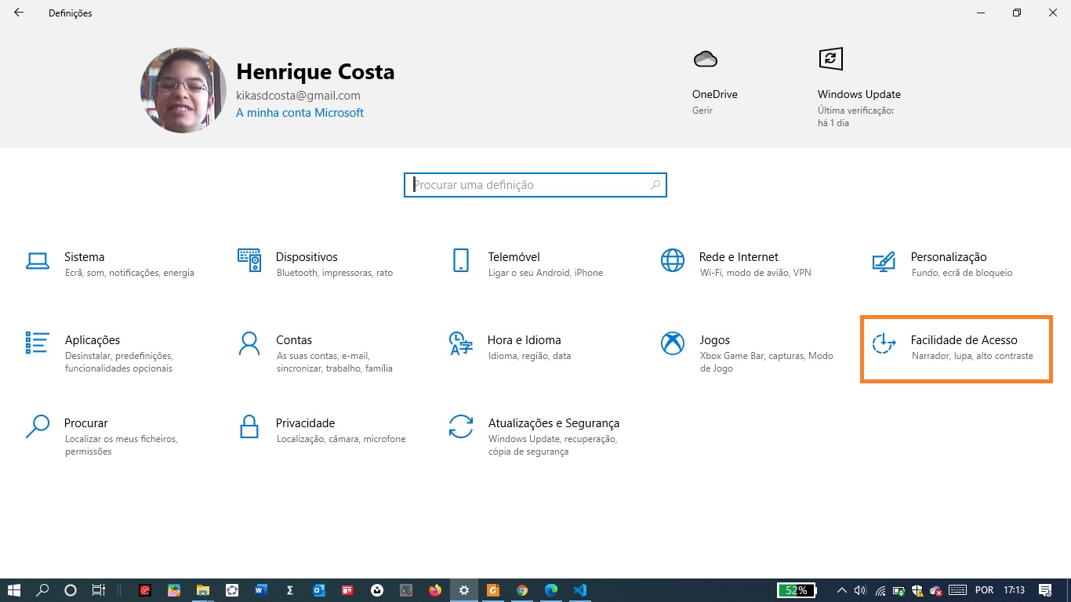Open the Action Center notifications
1071x602 pixels.
point(1045,590)
